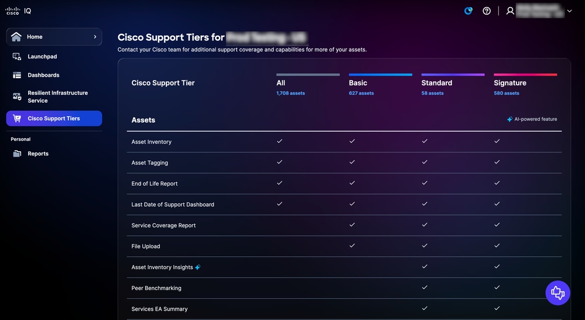This screenshot has width=585, height=320.
Task: Click the Cisco IQ logo
Action: coord(18,11)
